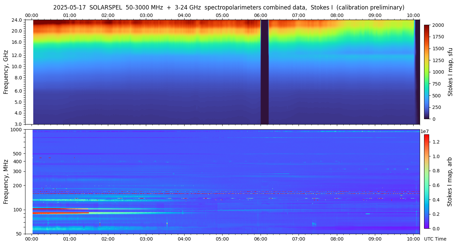Click the lower arb-unit colorbar
Viewport: 458px width, 246px height.
426,181
